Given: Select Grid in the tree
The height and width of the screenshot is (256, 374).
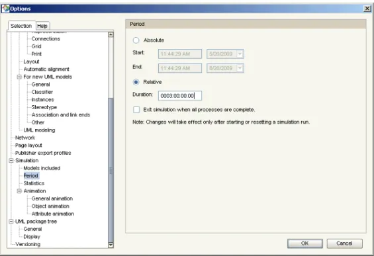Looking at the screenshot, I should [36, 46].
